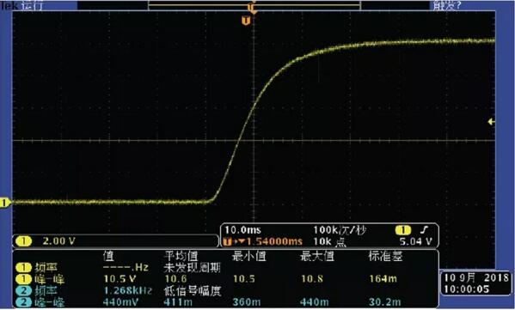Image resolution: width=515 pixels, height=310 pixels.
Task: Select the channel 1 badge beside 2.00 V
Action: (23, 241)
